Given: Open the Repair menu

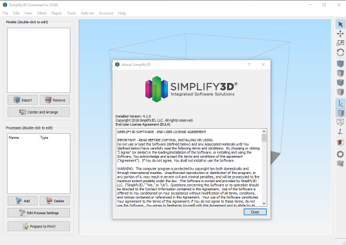Looking at the screenshot, I should [x=57, y=13].
